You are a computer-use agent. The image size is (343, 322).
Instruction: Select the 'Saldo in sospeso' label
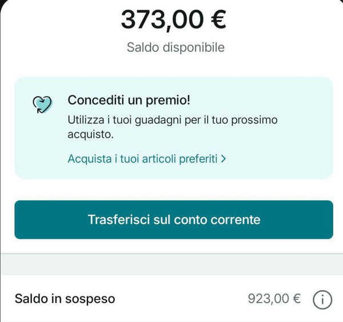click(x=65, y=299)
